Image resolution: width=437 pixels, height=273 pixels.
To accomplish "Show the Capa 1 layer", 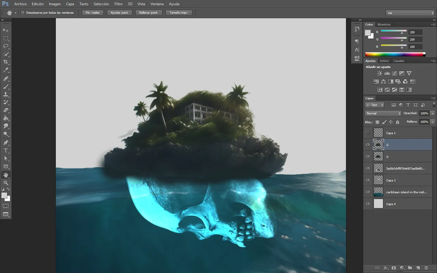I will [x=368, y=133].
